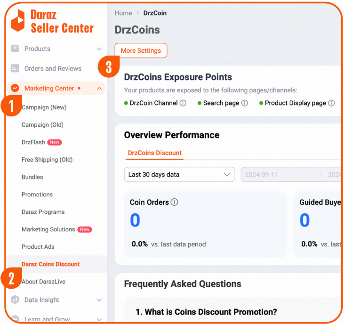The width and height of the screenshot is (344, 324).
Task: Expand the Data Insight menu chevron
Action: (99, 300)
